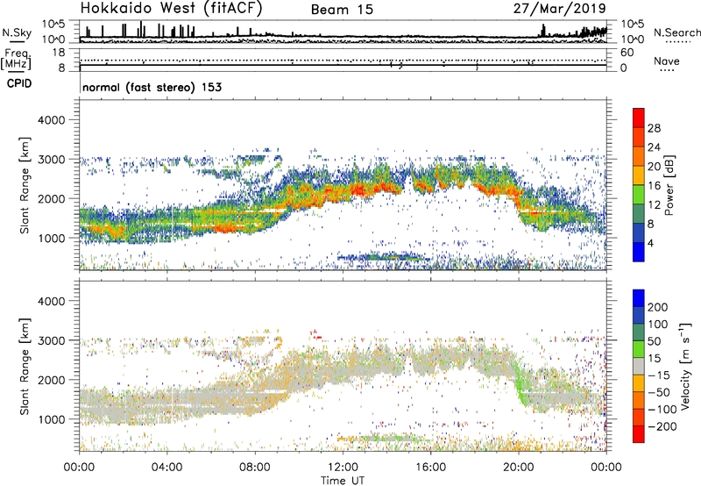Click the '-50' label on Velocity color bar

tap(659, 392)
